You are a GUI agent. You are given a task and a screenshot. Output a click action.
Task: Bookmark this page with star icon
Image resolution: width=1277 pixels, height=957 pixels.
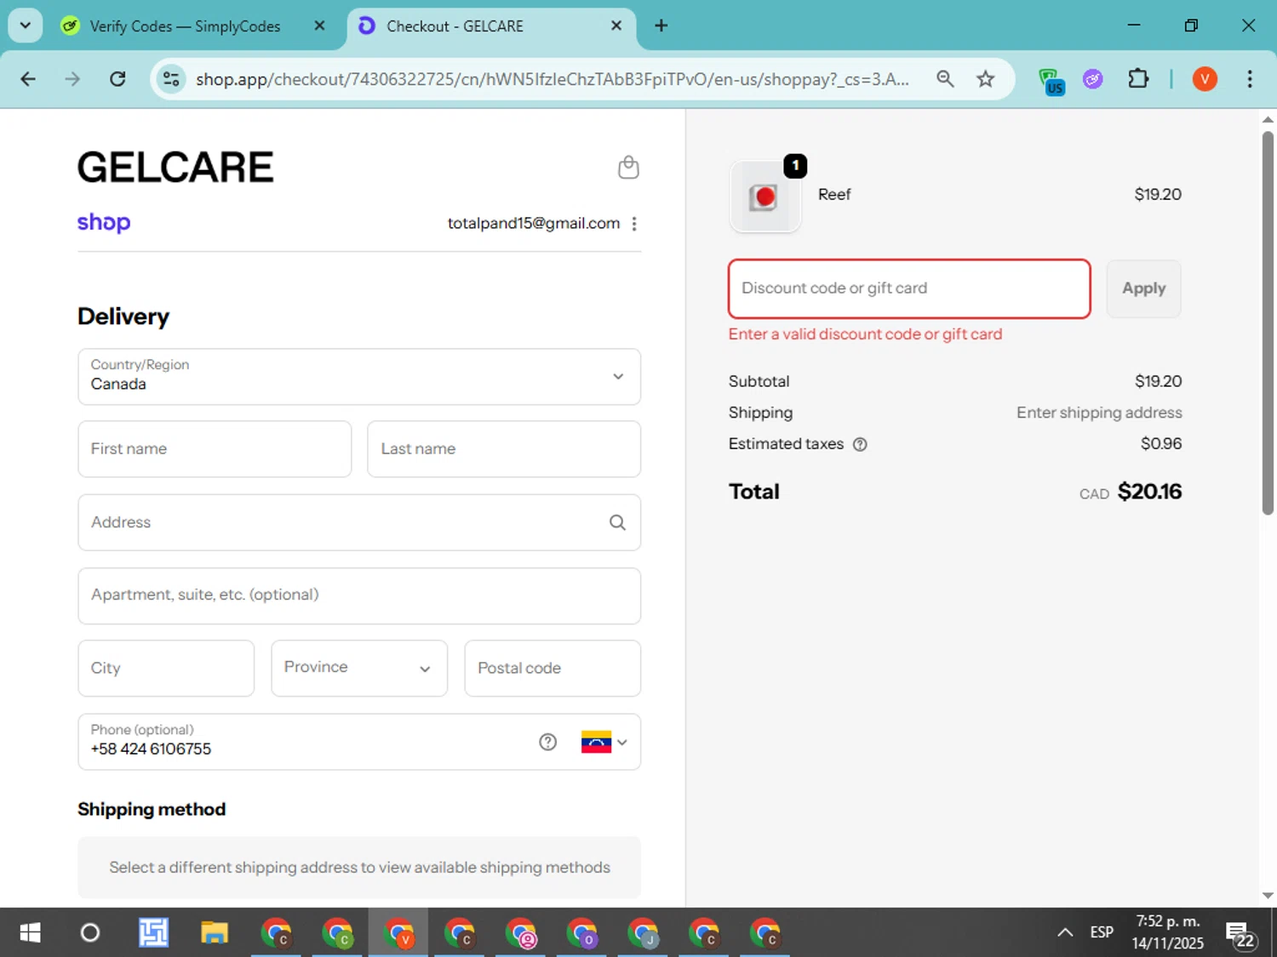coord(986,79)
